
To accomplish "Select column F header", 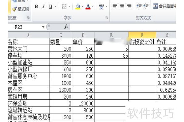I will pyautogui.click(x=142, y=35).
